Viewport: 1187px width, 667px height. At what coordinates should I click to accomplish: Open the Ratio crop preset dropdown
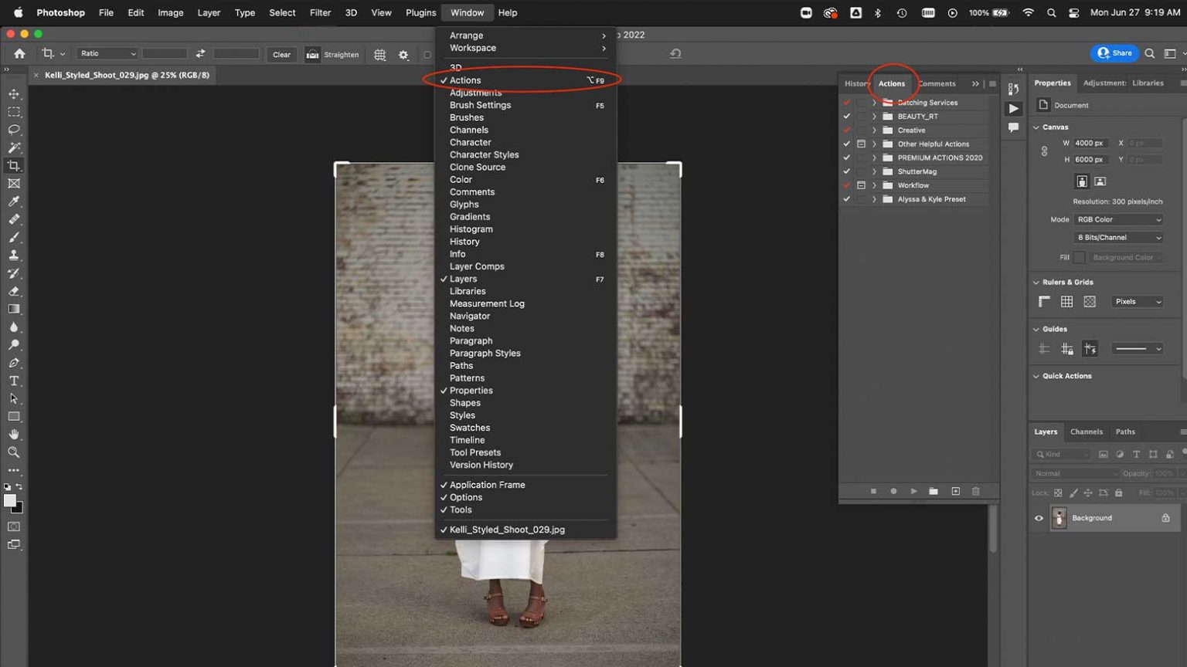click(x=107, y=54)
